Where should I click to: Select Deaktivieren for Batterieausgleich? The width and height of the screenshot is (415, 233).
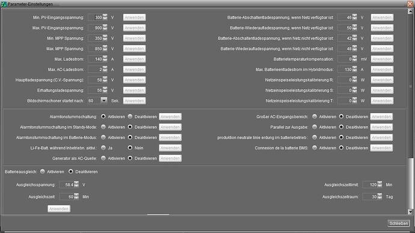pyautogui.click(x=70, y=172)
